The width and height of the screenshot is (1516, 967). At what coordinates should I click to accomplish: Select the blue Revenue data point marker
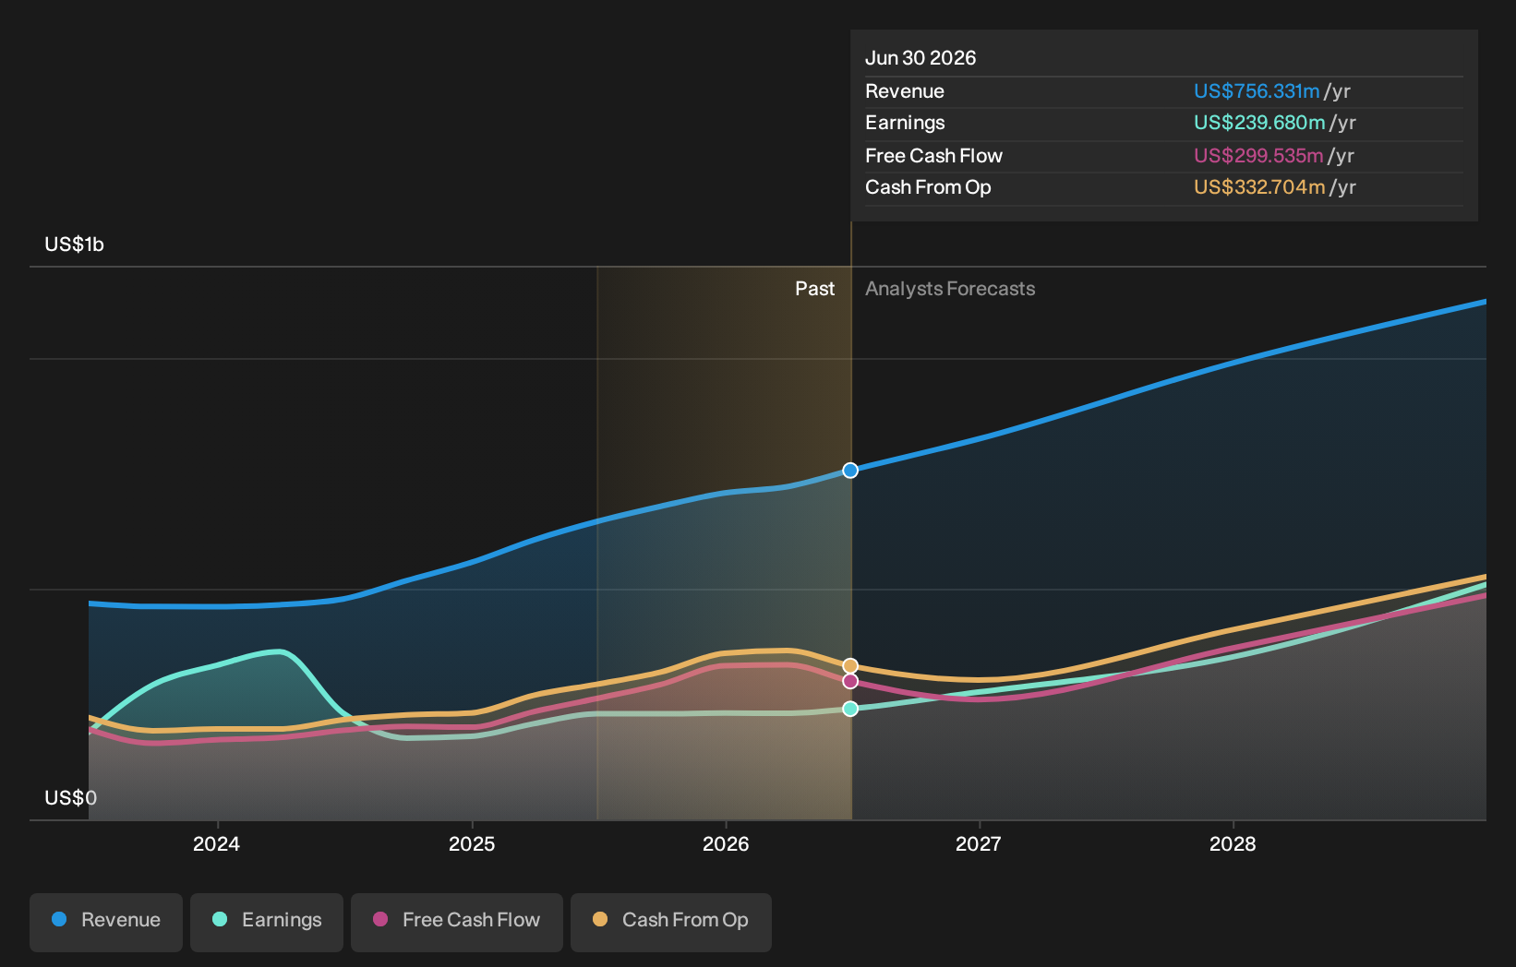pos(850,471)
